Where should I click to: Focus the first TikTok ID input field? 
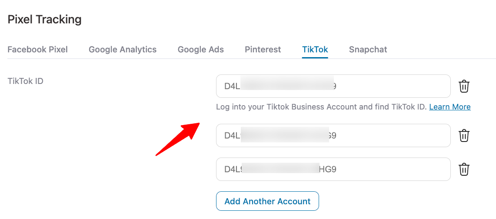click(x=333, y=86)
